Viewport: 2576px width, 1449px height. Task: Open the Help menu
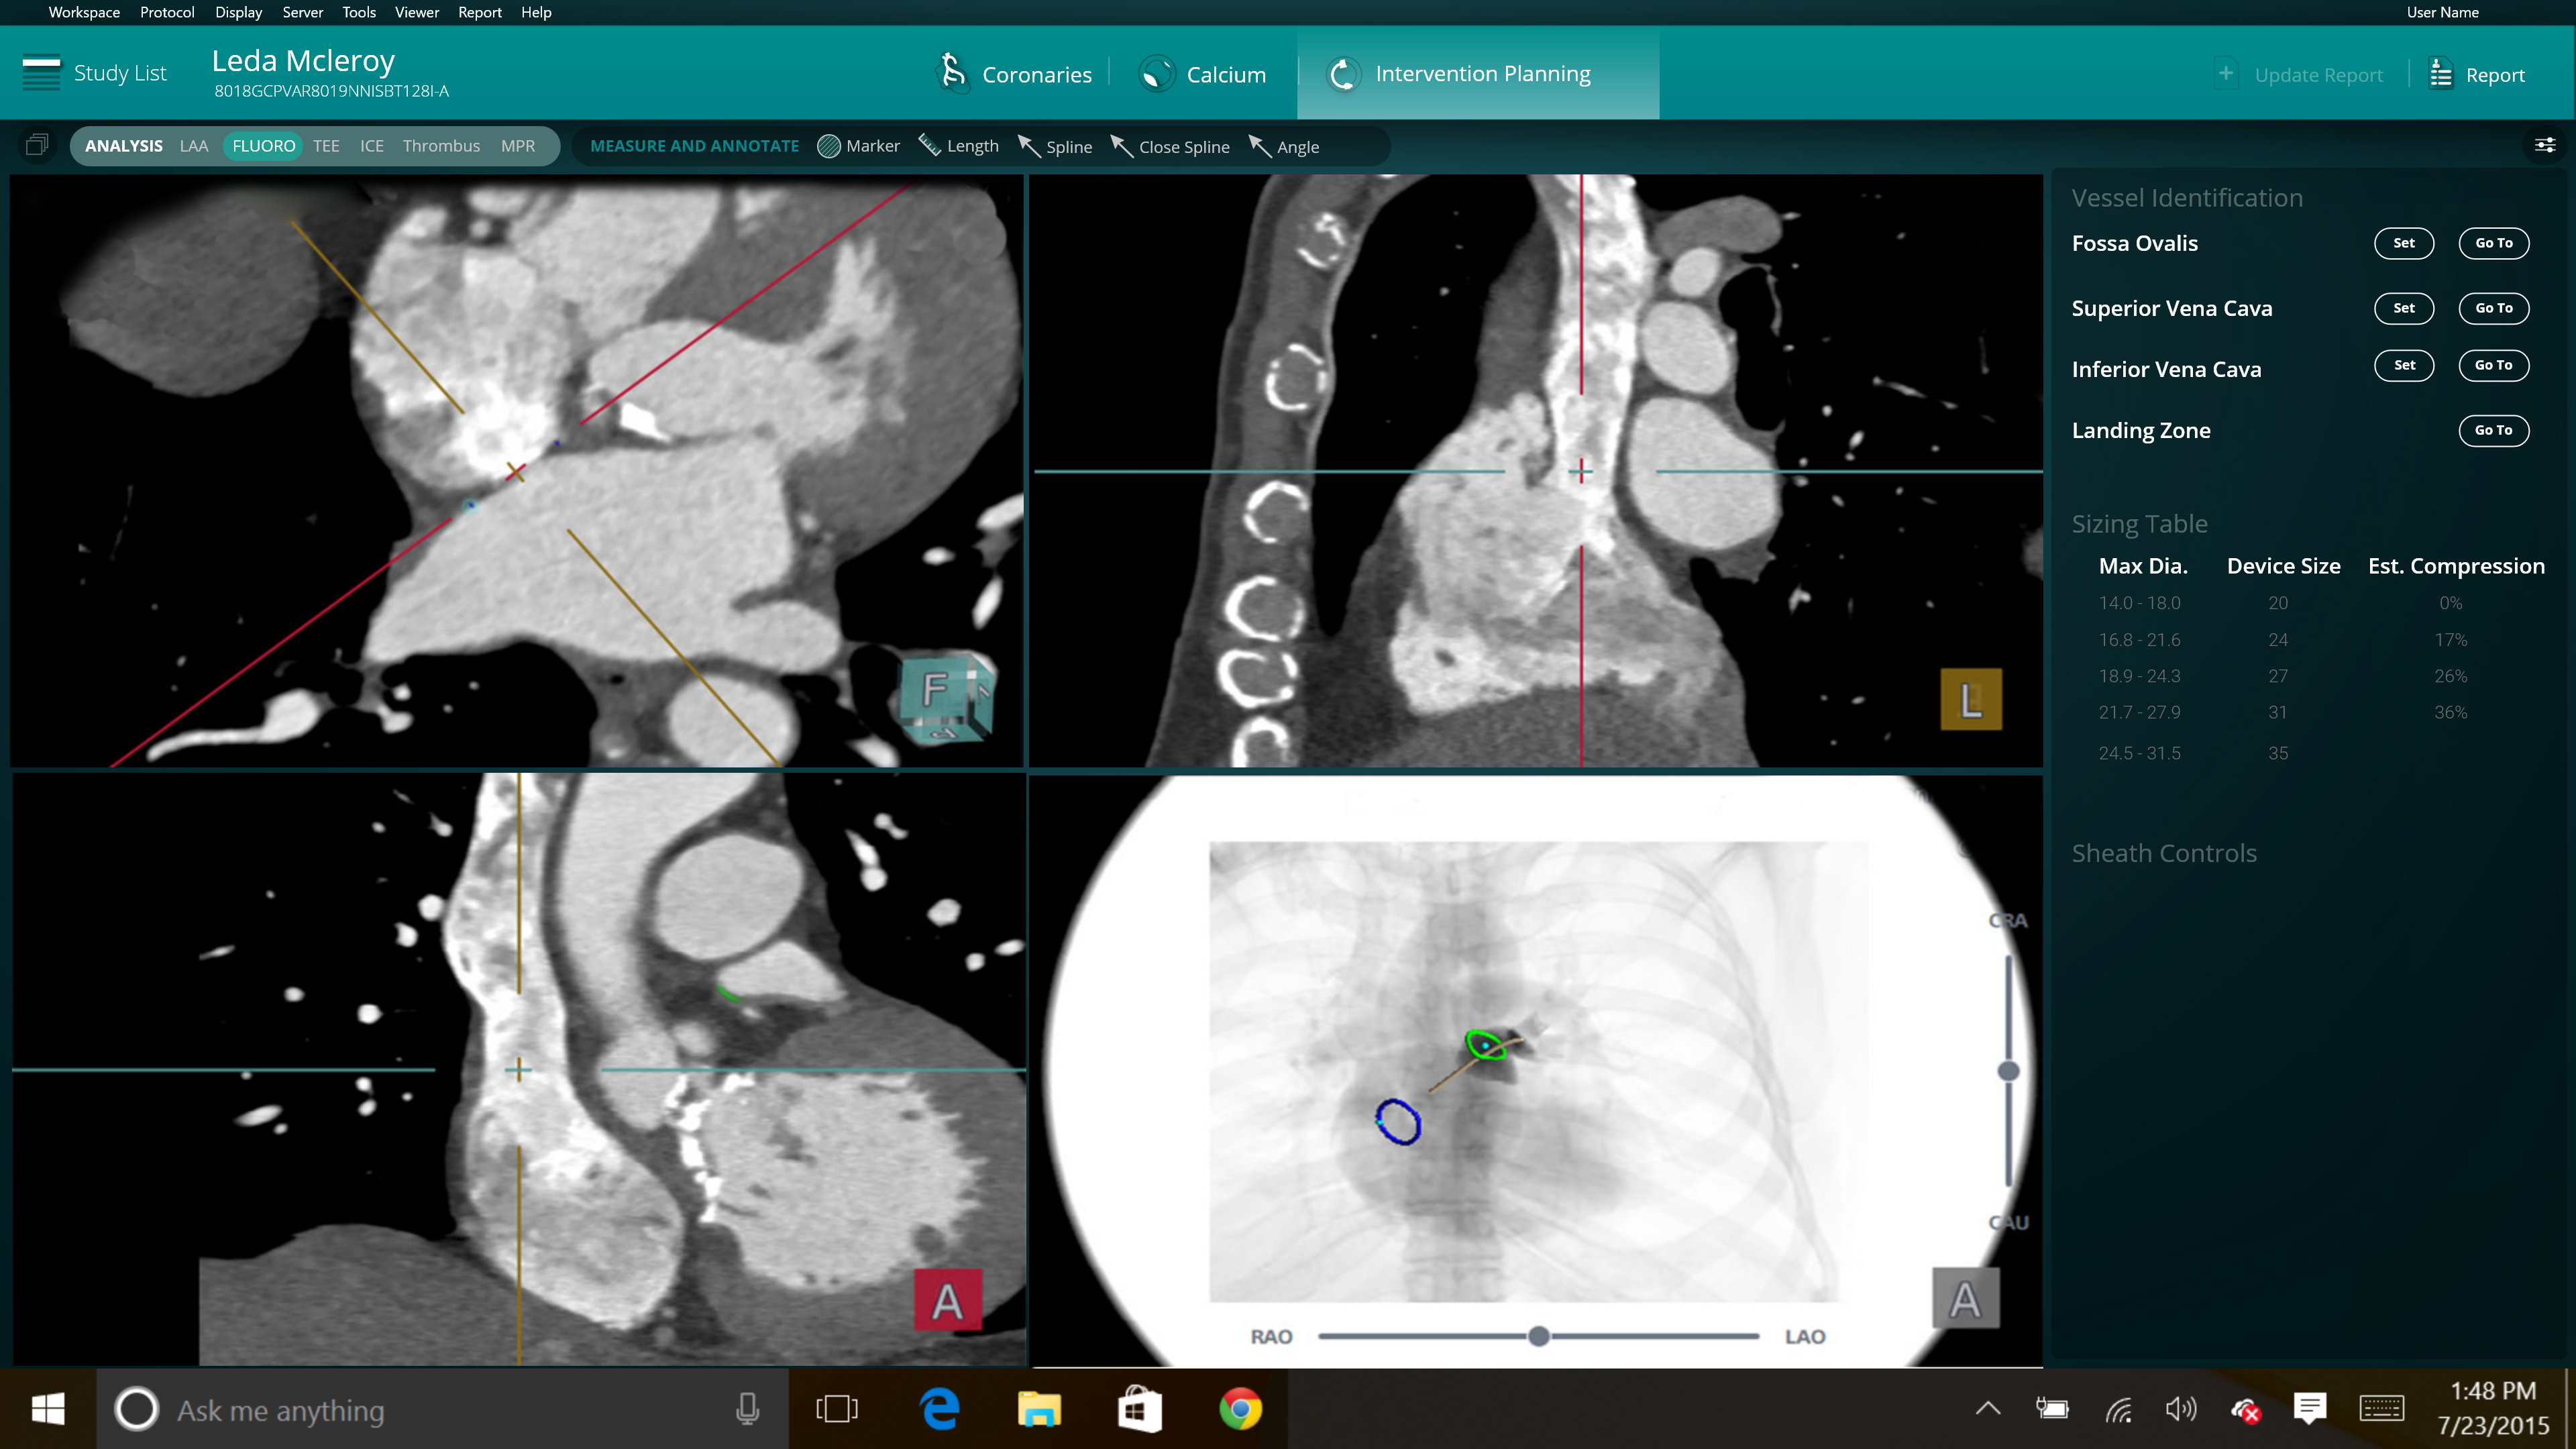(536, 12)
